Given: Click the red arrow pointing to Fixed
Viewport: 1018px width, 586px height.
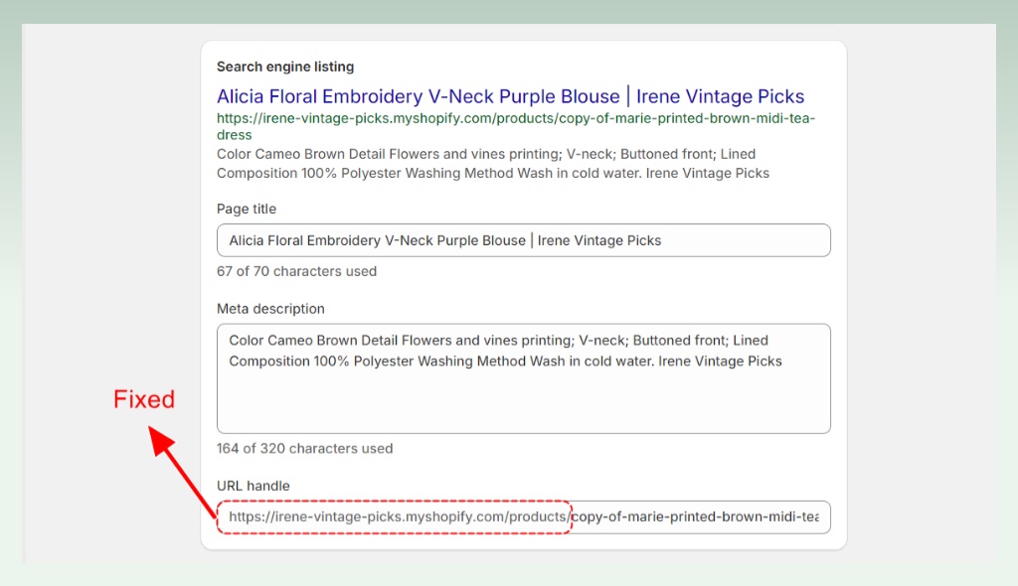Looking at the screenshot, I should 182,471.
